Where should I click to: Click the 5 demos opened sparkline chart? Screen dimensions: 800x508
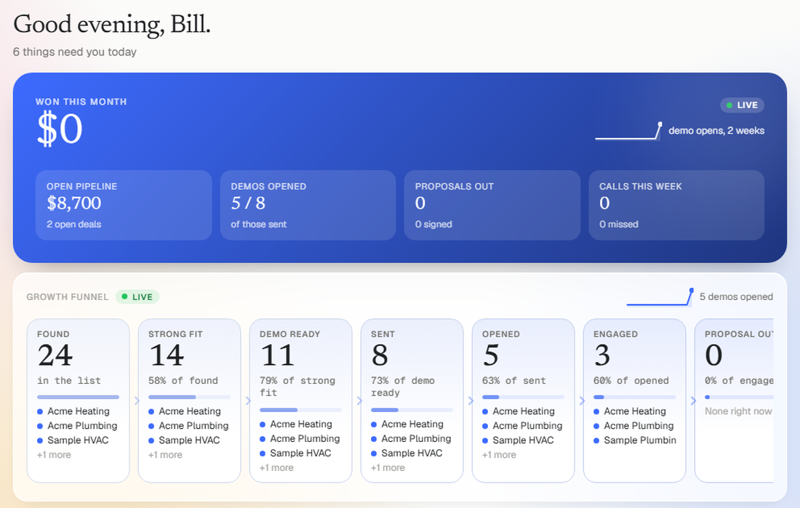coord(660,297)
